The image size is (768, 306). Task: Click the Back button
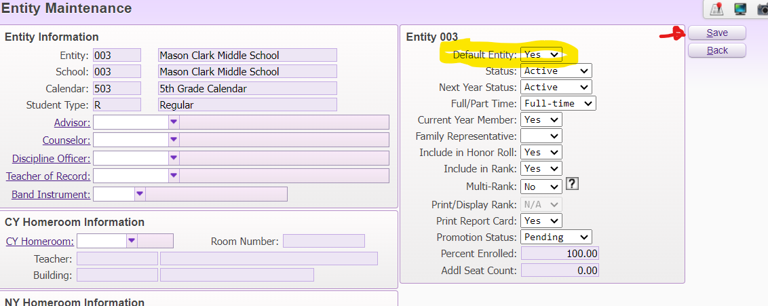tap(716, 50)
